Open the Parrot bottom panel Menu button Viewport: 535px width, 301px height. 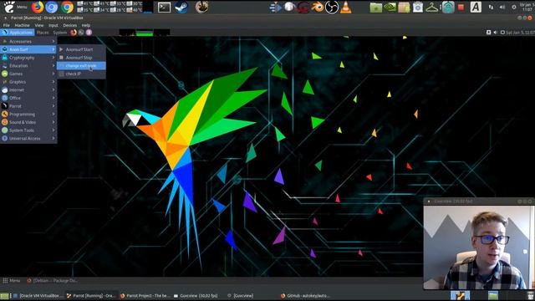tap(11, 281)
